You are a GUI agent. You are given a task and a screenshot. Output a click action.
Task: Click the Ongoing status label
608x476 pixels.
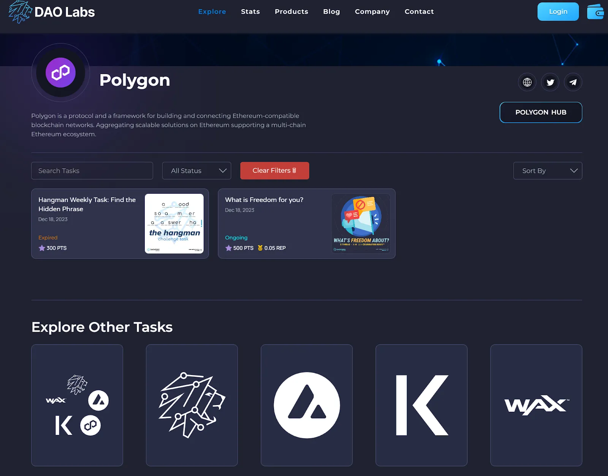click(236, 237)
